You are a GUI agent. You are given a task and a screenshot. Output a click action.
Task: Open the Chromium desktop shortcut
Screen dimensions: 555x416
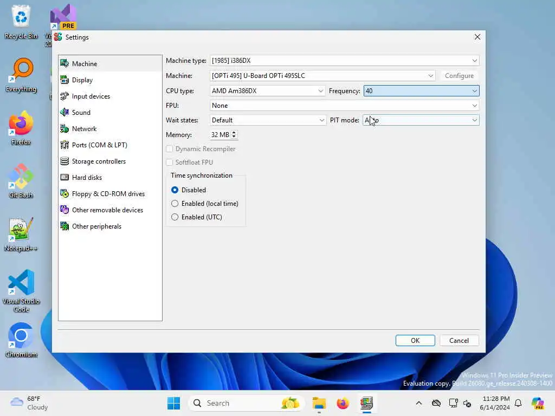click(21, 340)
